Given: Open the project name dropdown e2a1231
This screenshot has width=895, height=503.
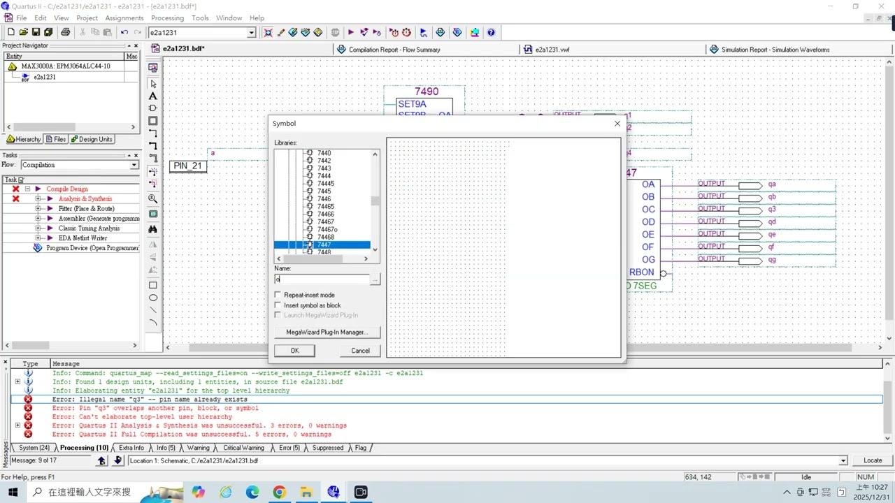Looking at the screenshot, I should [252, 33].
